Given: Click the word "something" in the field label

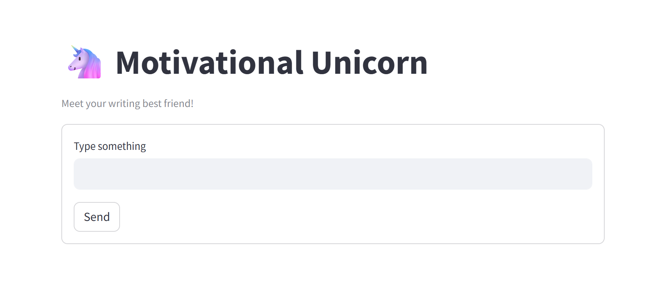Looking at the screenshot, I should pyautogui.click(x=122, y=146).
